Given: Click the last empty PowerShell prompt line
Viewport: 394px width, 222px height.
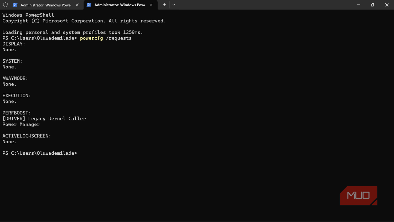Looking at the screenshot, I should [x=40, y=153].
